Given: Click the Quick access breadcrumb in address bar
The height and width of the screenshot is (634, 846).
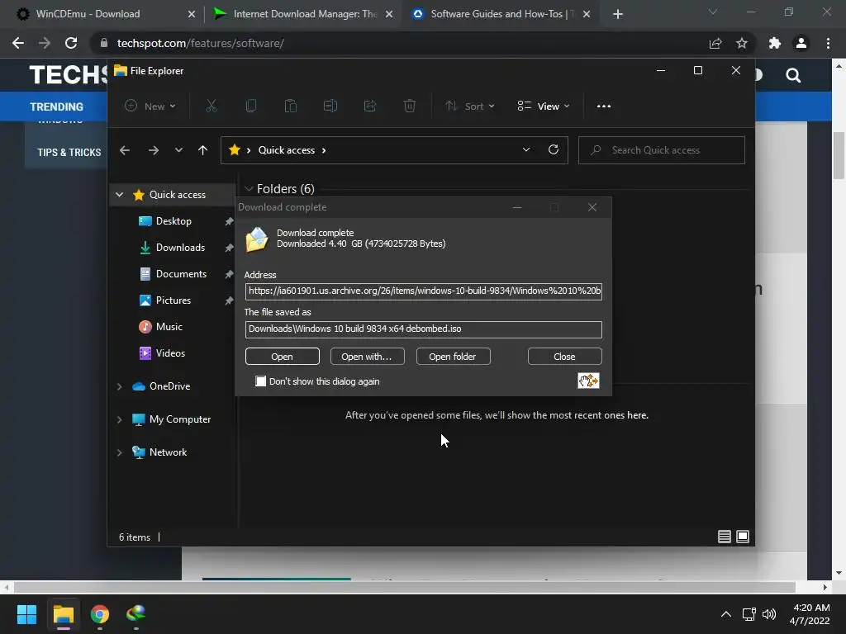Looking at the screenshot, I should tap(287, 150).
